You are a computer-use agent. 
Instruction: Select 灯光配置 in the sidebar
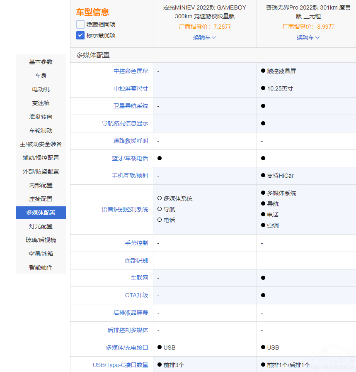[x=41, y=226]
